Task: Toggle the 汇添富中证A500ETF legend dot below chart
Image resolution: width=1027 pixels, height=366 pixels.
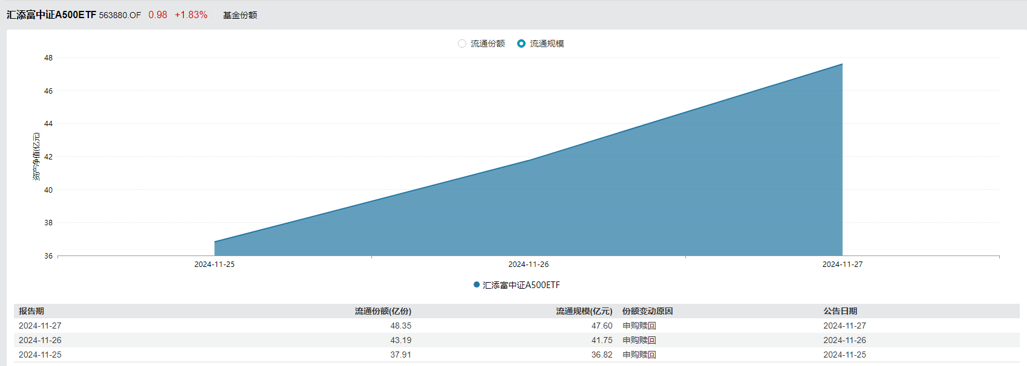Action: 477,284
